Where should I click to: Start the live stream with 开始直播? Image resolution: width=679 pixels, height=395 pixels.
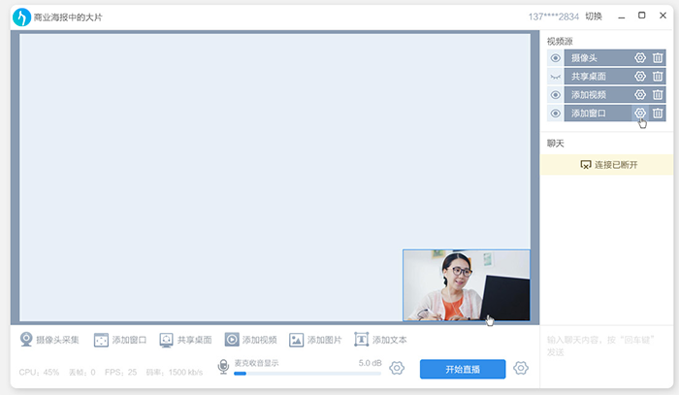[463, 369]
